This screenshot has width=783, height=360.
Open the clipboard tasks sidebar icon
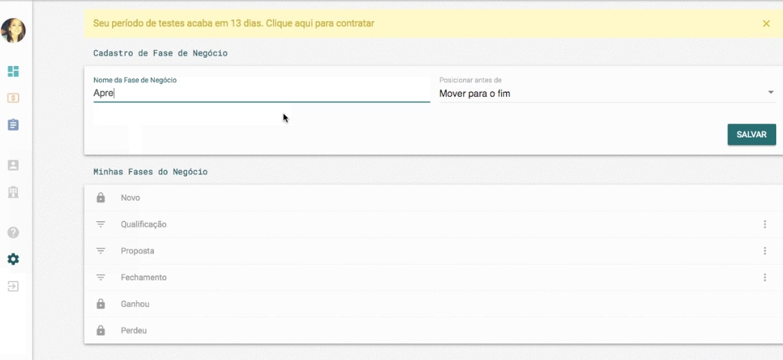(13, 125)
